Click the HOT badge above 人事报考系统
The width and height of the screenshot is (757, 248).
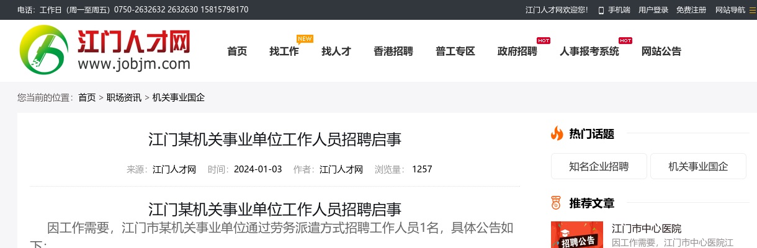click(x=625, y=40)
